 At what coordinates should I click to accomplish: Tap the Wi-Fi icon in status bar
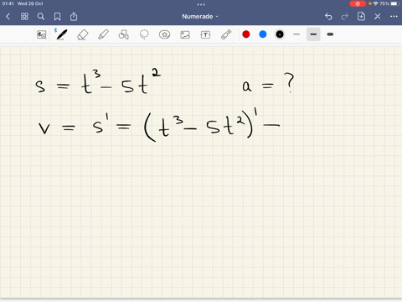[x=375, y=3]
